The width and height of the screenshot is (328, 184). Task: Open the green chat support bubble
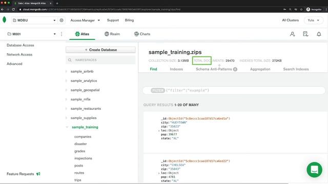[x=314, y=170]
